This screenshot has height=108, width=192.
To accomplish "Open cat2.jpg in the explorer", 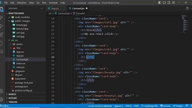I will coord(20,37).
